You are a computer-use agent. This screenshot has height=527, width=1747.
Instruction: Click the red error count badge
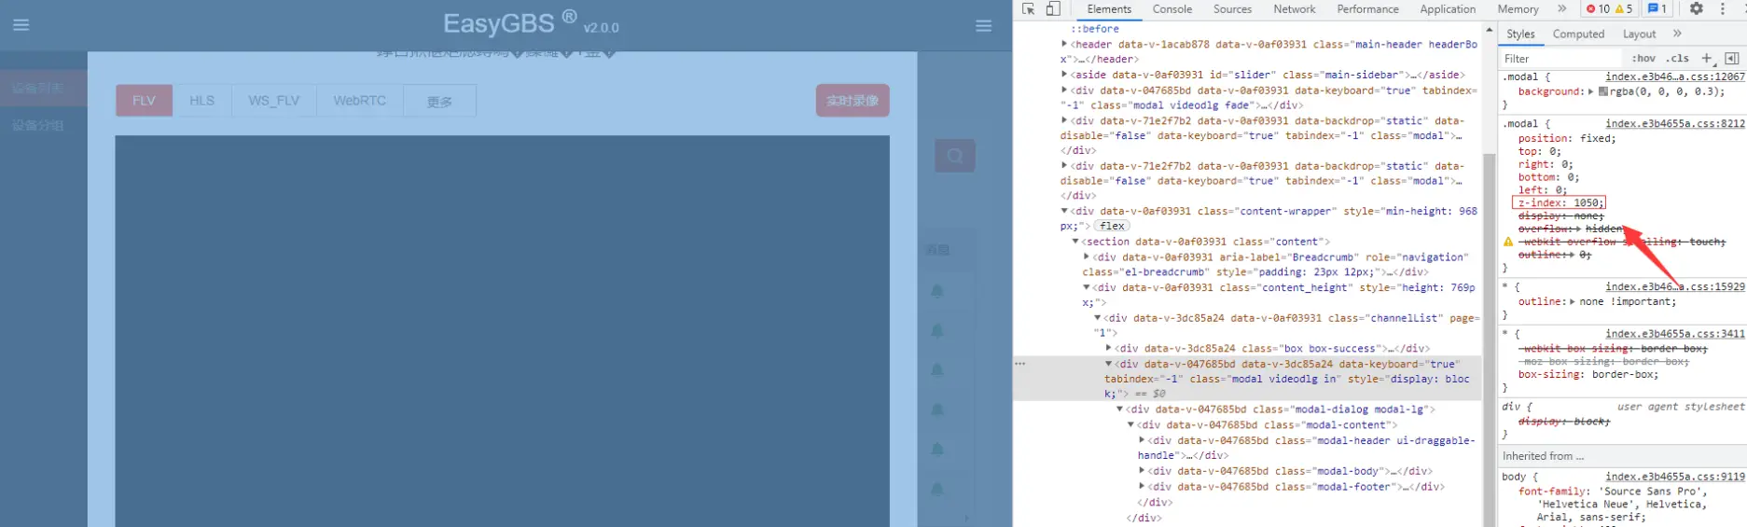pos(1597,9)
